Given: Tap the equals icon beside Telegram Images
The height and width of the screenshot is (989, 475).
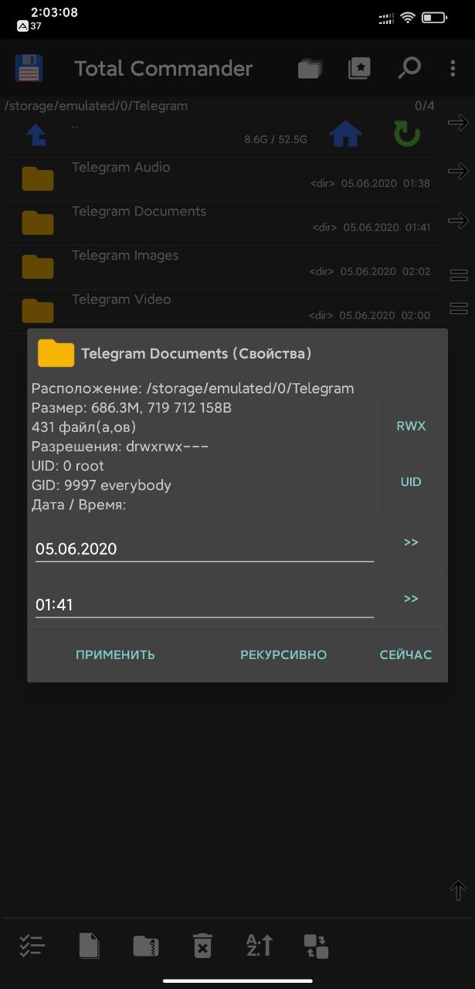Looking at the screenshot, I should pyautogui.click(x=458, y=275).
